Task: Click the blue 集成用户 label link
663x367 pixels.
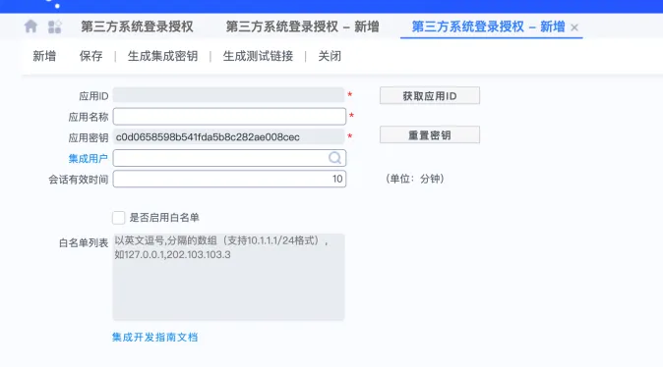Action: (88, 159)
